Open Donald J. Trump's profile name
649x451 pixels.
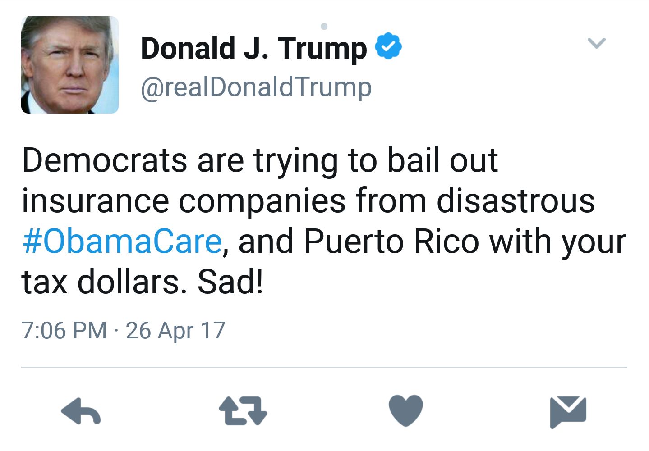(x=253, y=46)
